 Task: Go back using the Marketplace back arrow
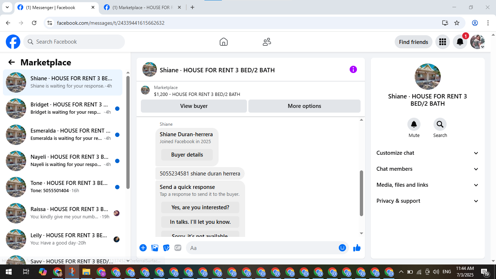pos(12,62)
